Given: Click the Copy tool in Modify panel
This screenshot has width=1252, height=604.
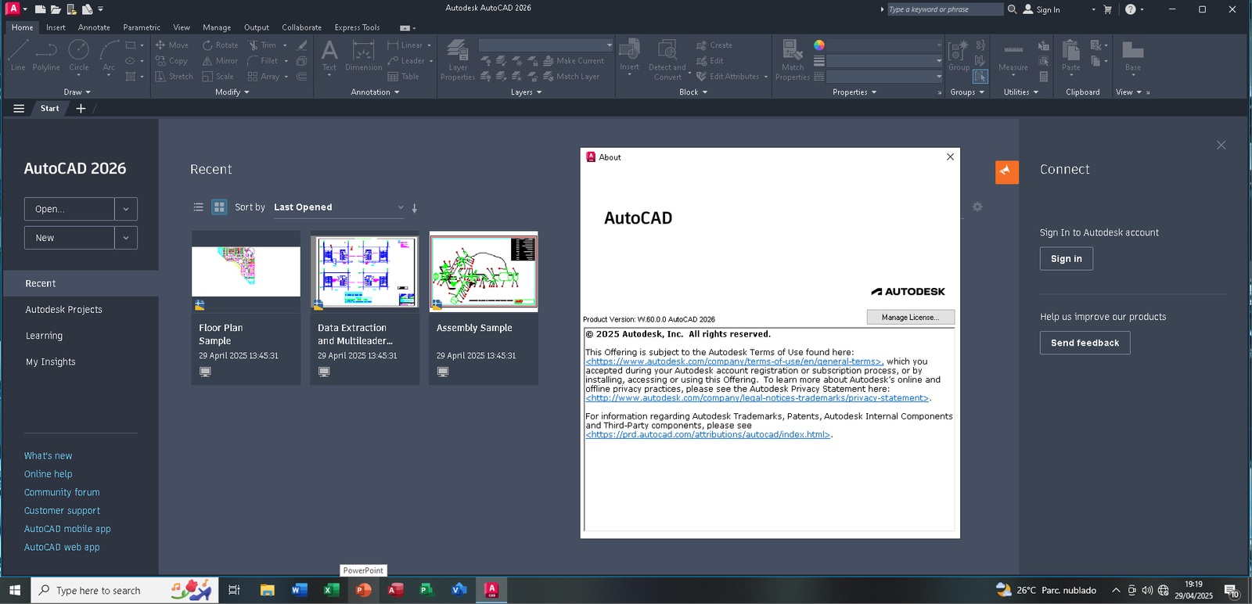Looking at the screenshot, I should 171,61.
